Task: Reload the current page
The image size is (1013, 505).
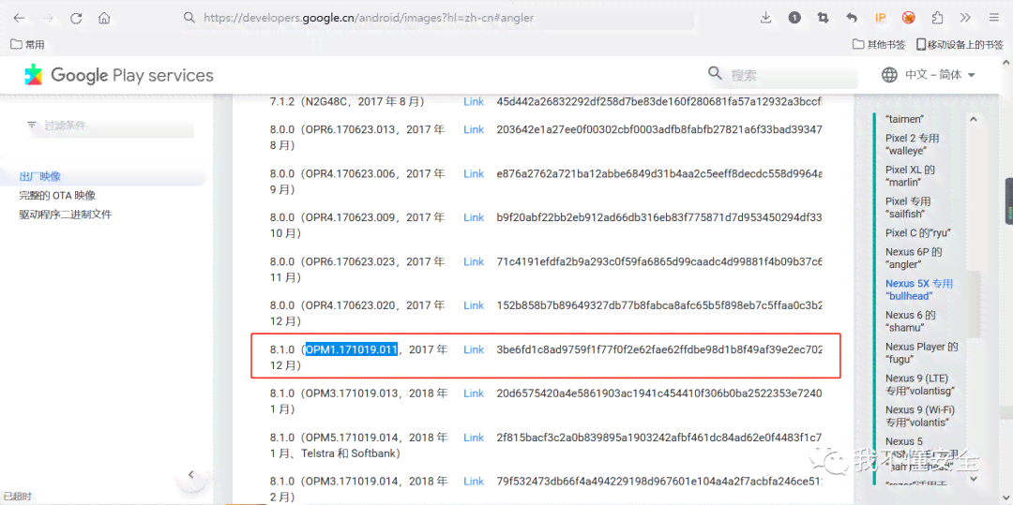Action: click(x=76, y=18)
